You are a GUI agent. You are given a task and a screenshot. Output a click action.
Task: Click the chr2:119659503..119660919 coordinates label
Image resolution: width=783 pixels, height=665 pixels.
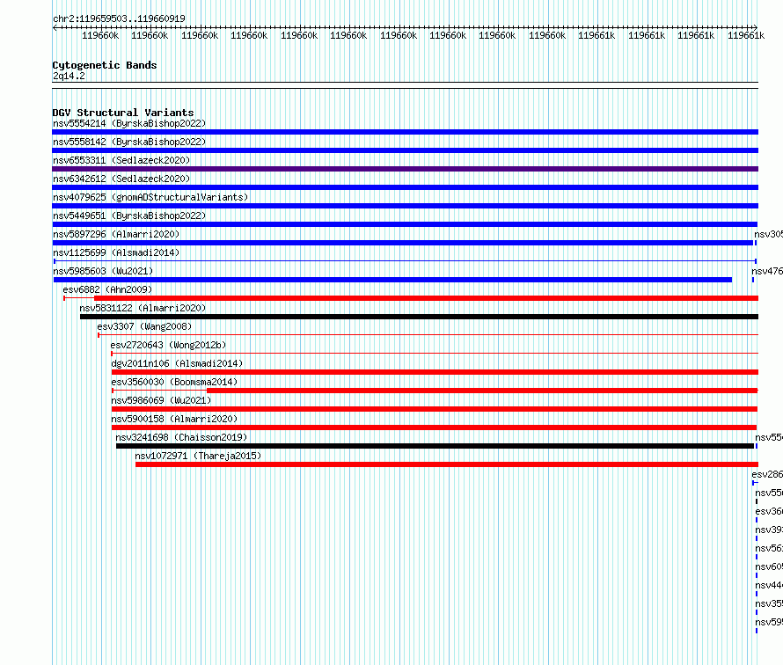(119, 18)
